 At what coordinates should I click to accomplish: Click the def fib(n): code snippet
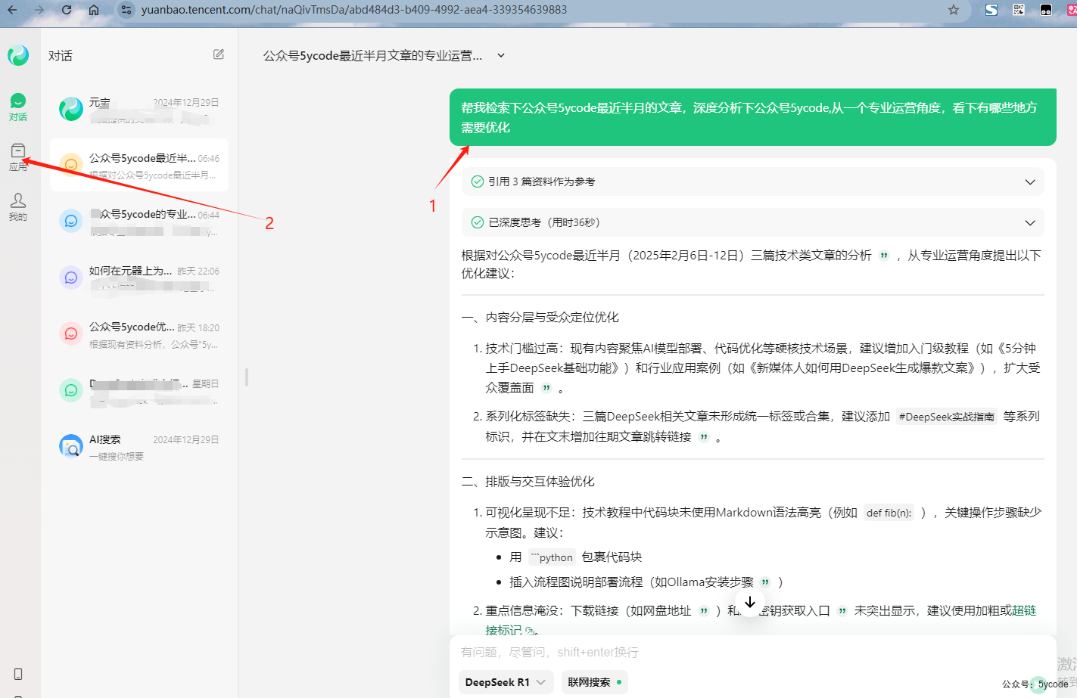tap(889, 513)
